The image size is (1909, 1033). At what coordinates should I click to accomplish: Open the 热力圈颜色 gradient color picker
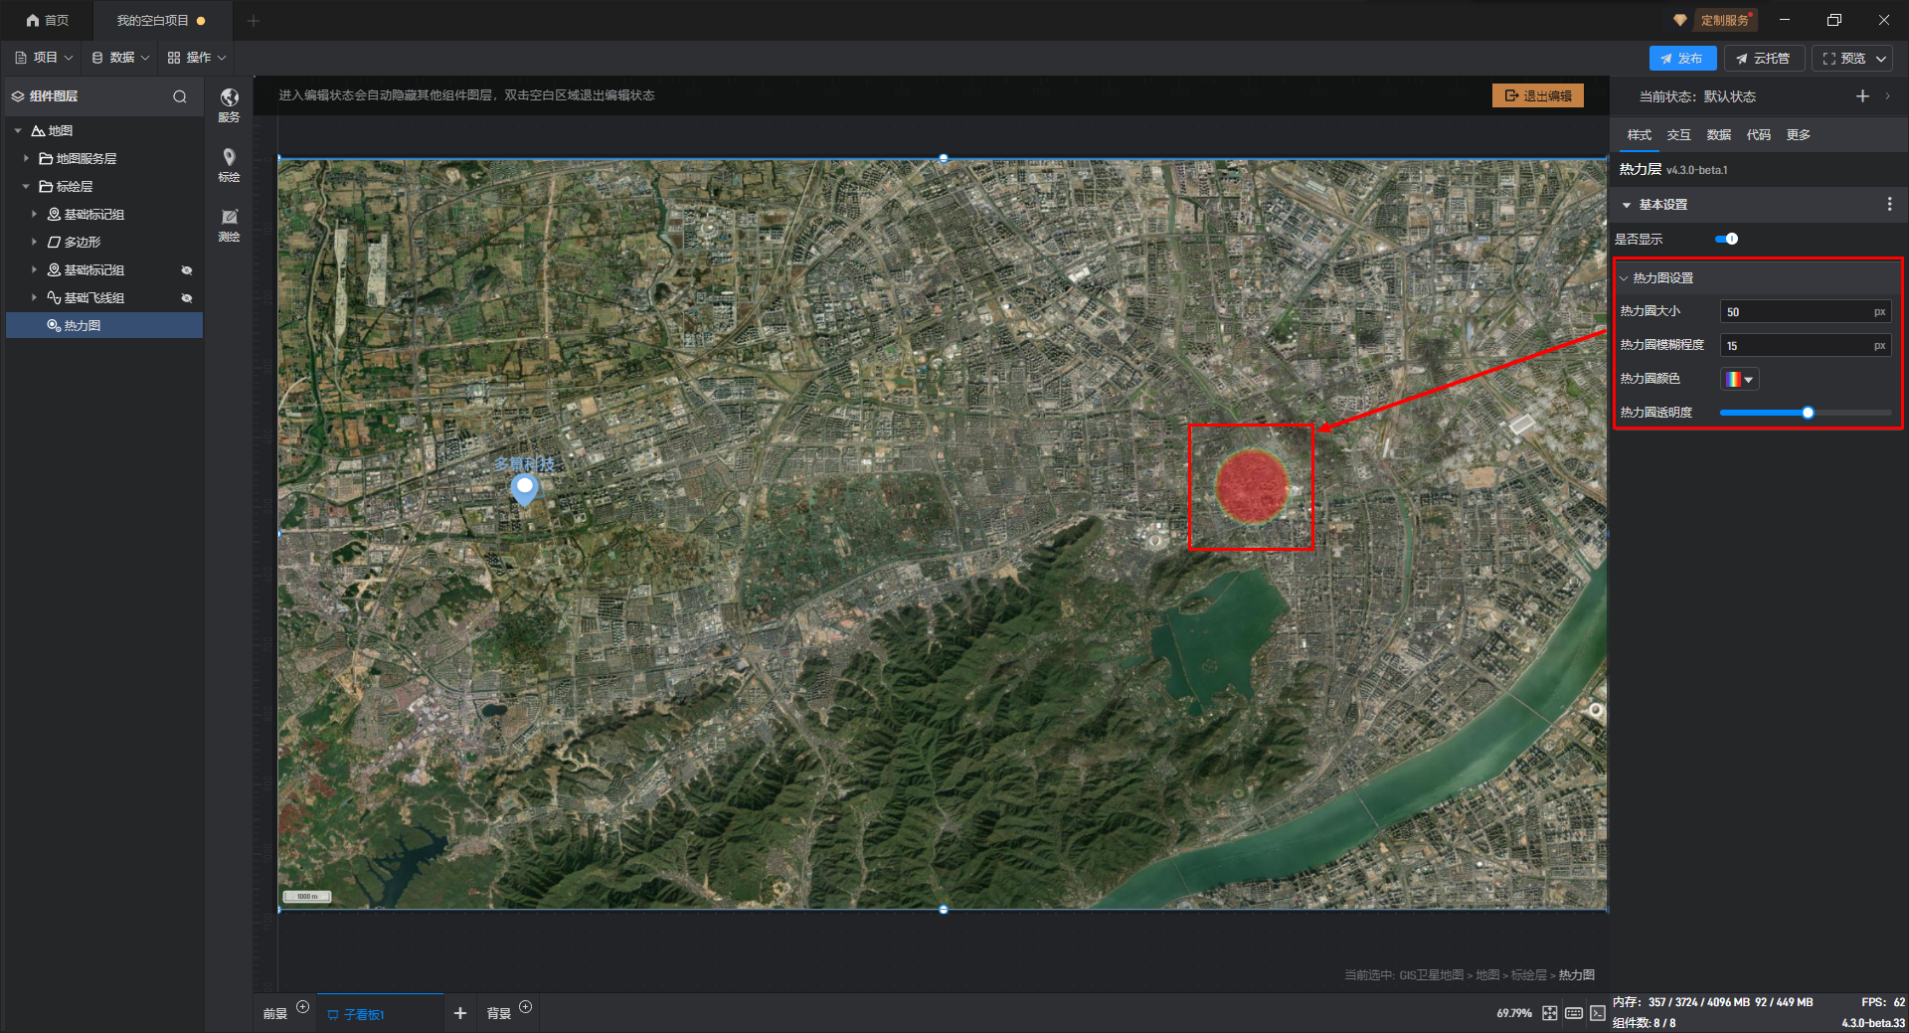1739,379
